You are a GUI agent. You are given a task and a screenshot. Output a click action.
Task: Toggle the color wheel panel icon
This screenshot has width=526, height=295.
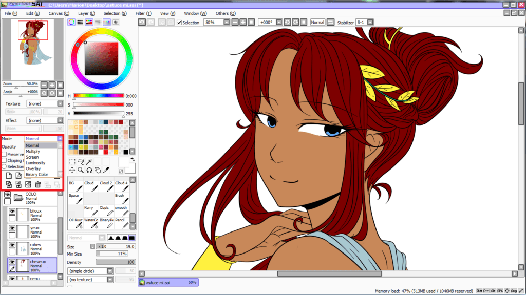click(x=72, y=23)
